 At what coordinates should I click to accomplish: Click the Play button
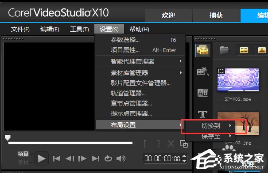click(x=42, y=159)
